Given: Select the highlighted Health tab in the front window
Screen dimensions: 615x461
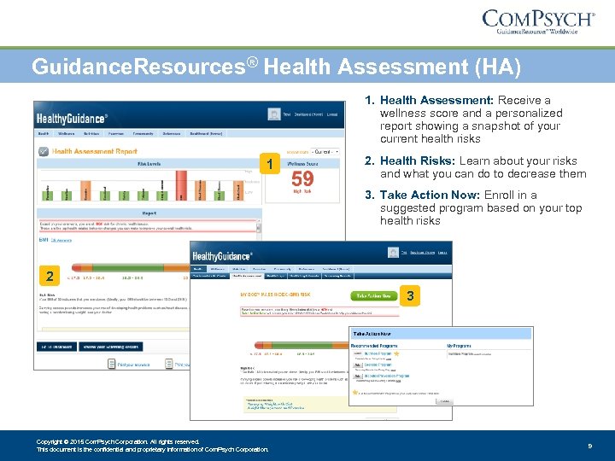Looking at the screenshot, I should (198, 269).
